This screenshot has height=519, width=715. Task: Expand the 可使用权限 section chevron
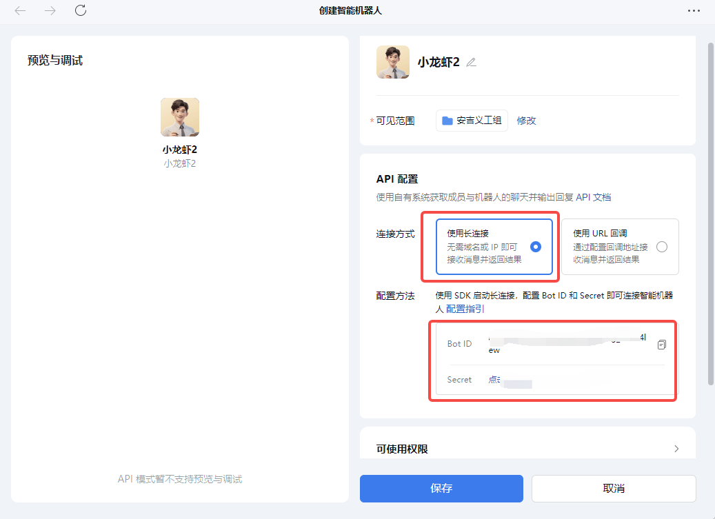point(676,449)
